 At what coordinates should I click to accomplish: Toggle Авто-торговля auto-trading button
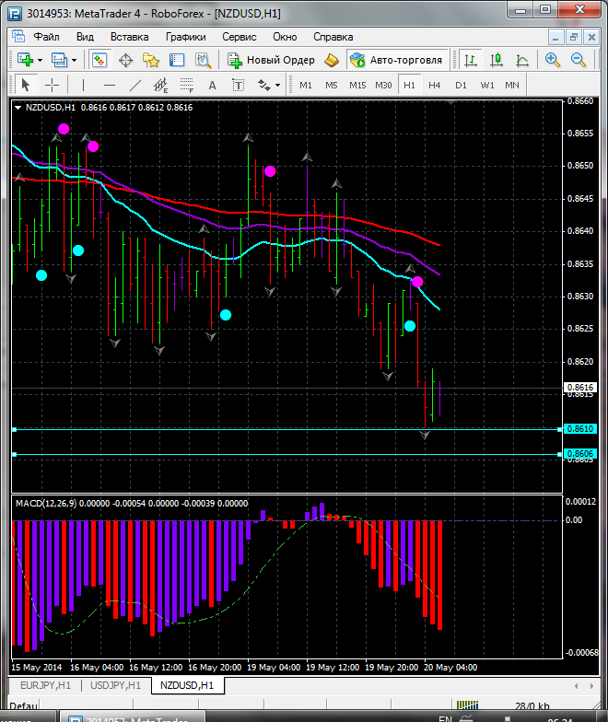click(396, 60)
